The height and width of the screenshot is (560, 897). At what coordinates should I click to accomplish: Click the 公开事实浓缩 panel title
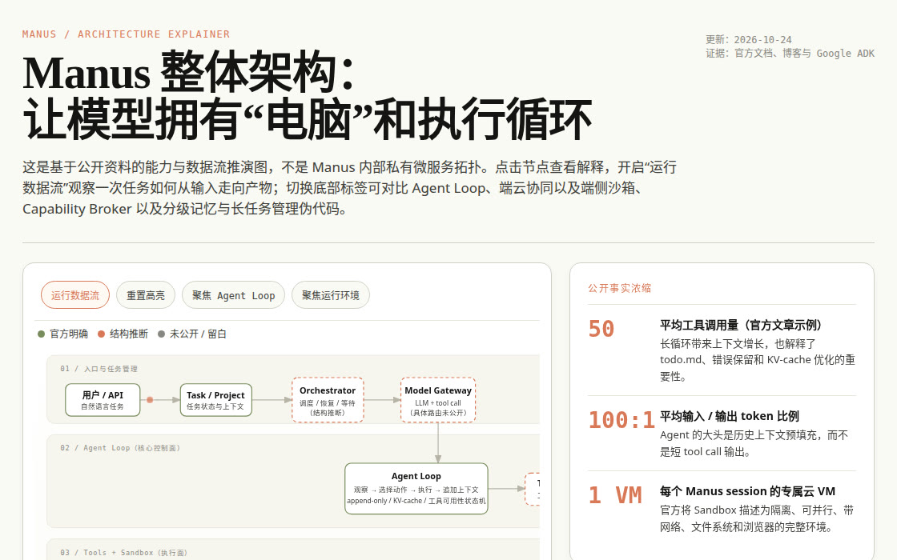click(x=620, y=289)
